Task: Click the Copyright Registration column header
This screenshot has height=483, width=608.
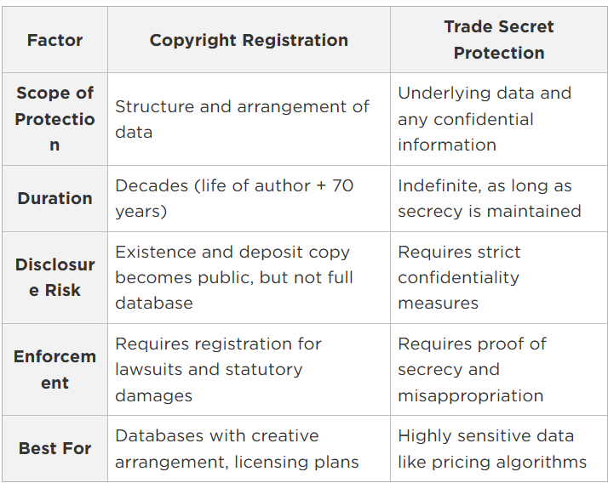Action: (x=249, y=40)
